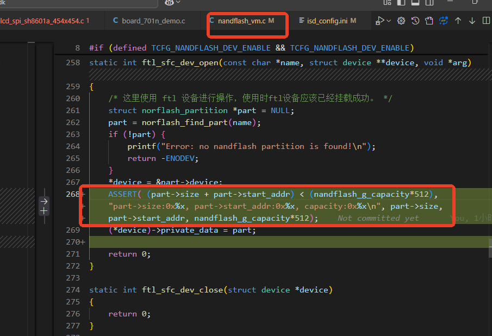Toggle the bottom panel layout button
This screenshot has width=492, height=336.
(415, 3)
